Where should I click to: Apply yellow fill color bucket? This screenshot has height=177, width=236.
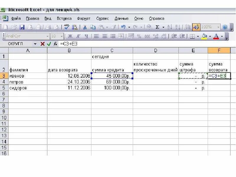click(x=204, y=36)
